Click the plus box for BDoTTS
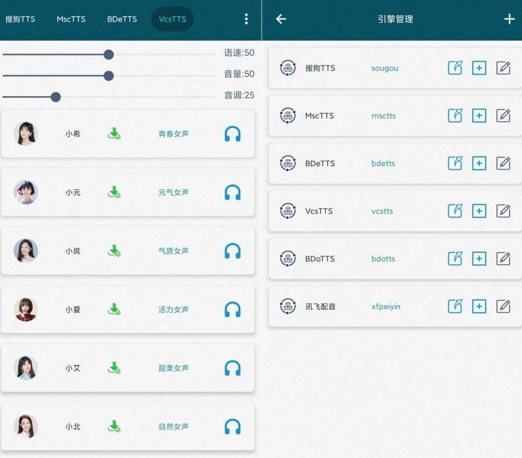The height and width of the screenshot is (458, 522). coord(479,259)
